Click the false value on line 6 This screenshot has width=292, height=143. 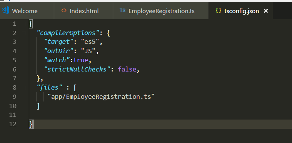point(127,69)
